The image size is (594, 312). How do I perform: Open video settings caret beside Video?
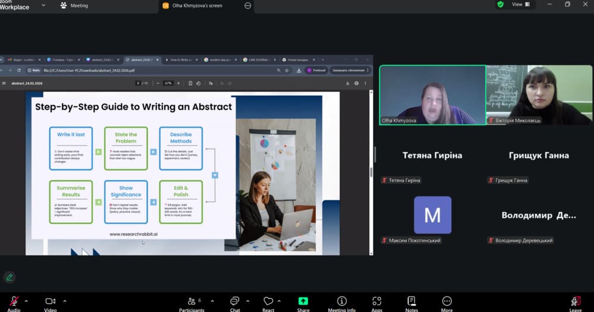point(65,301)
